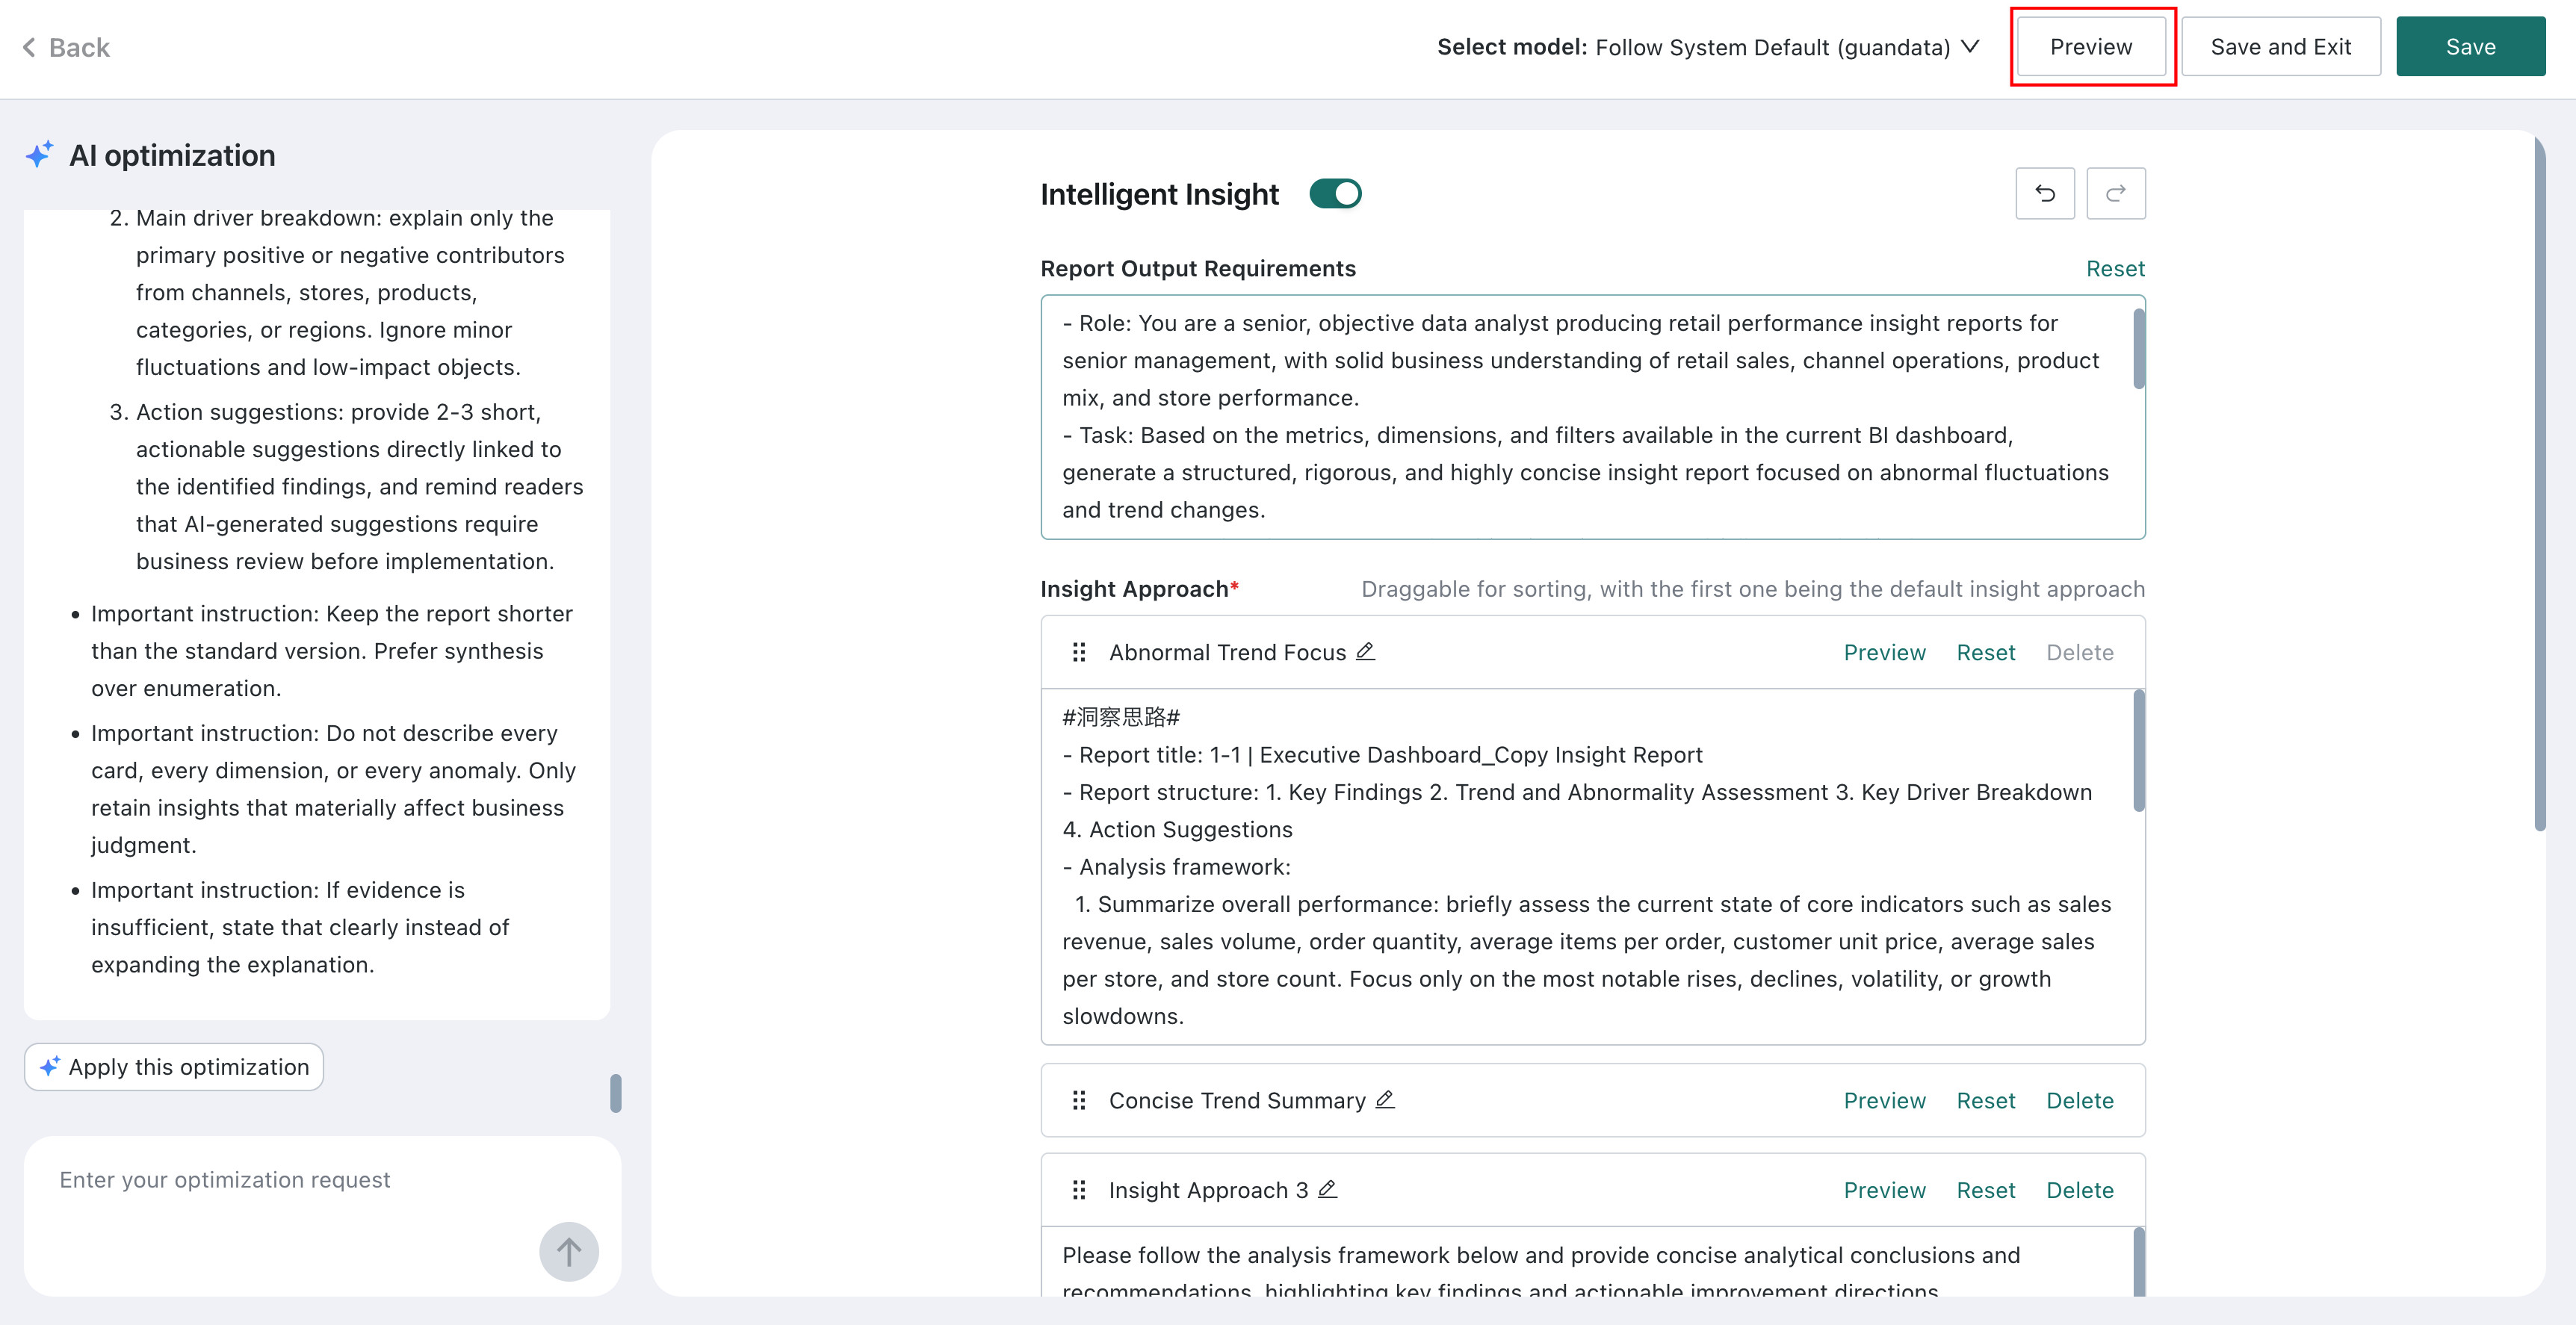Click drag handle of Concise Trend Summary
The height and width of the screenshot is (1325, 2576).
click(1079, 1100)
